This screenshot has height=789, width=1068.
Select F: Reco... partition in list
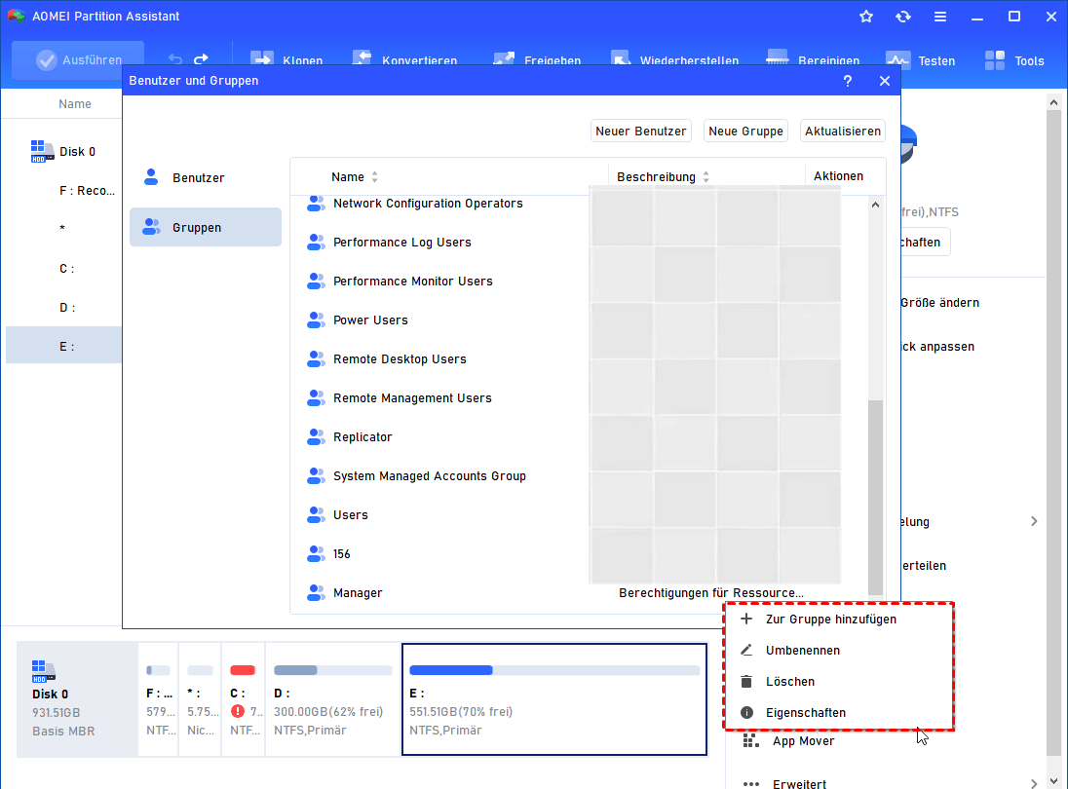click(87, 191)
